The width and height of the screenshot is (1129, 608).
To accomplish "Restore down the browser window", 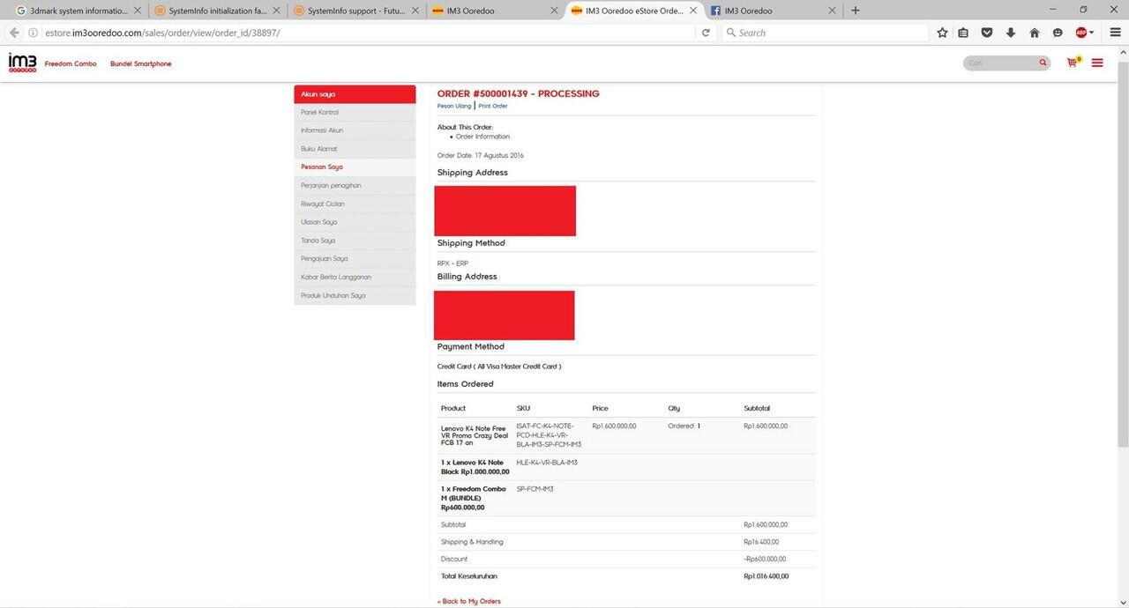I will [x=1083, y=10].
